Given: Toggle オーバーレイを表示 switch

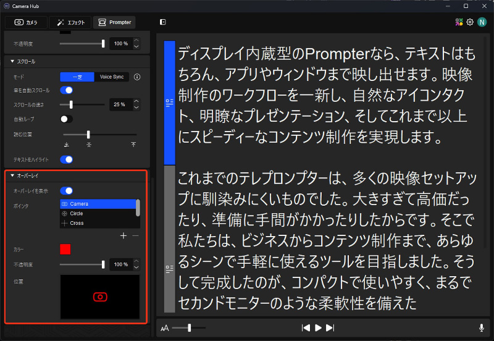Looking at the screenshot, I should (x=67, y=191).
